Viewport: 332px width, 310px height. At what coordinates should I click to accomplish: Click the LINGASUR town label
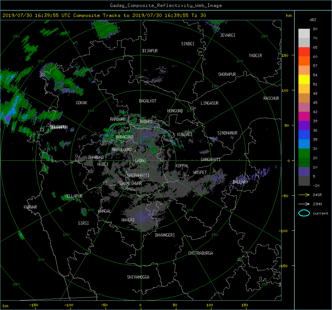coord(210,103)
